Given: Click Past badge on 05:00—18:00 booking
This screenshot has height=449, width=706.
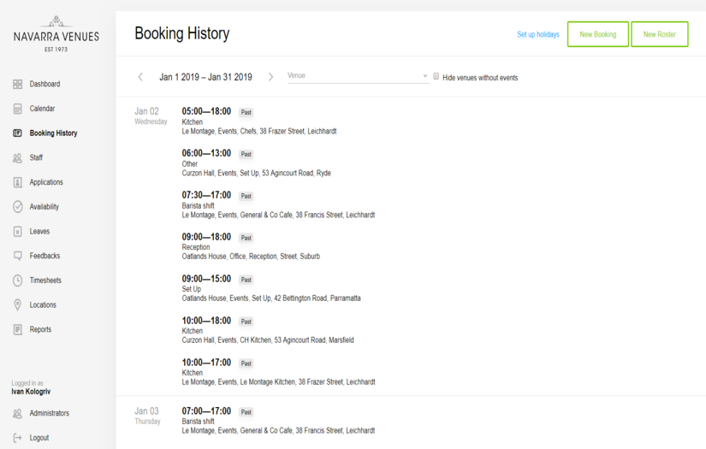Looking at the screenshot, I should click(246, 113).
